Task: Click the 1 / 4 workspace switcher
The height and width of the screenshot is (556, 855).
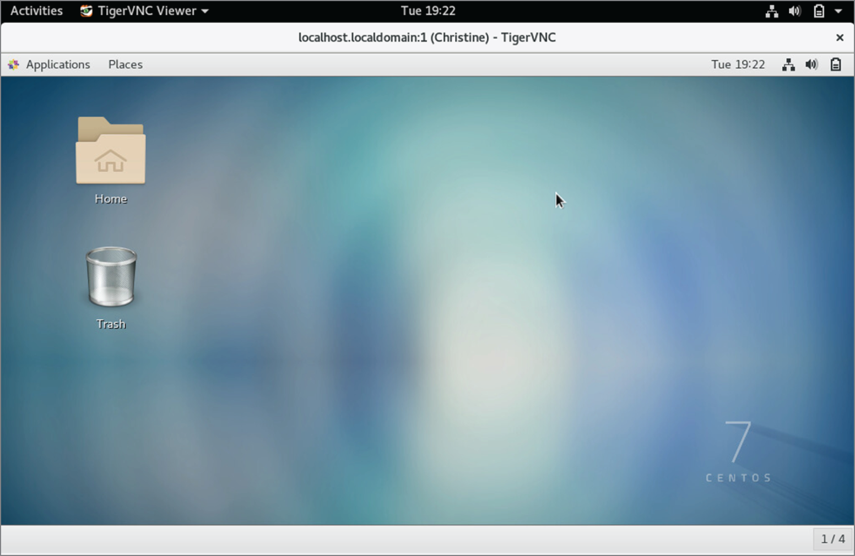Action: [x=832, y=539]
